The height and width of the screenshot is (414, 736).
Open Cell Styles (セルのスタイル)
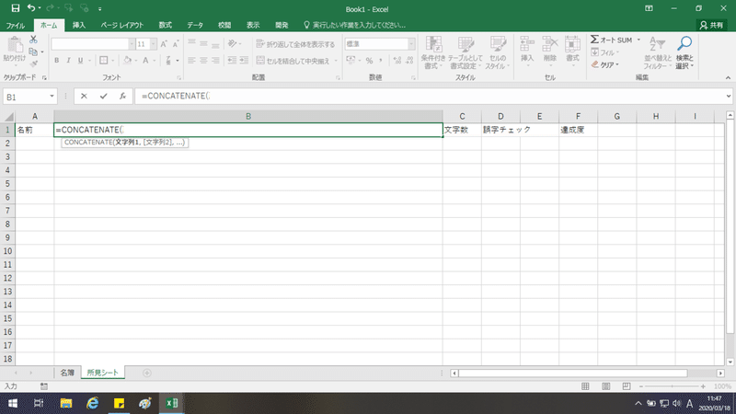pos(498,52)
